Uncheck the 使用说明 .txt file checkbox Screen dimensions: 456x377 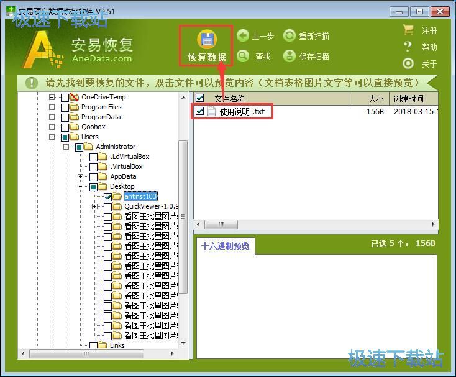pos(200,111)
